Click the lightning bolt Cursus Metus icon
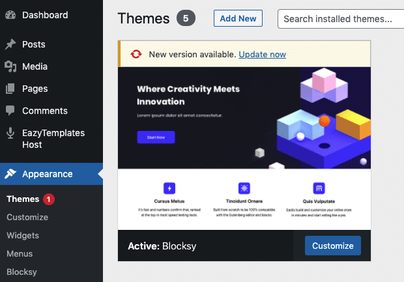404x282 pixels. click(169, 188)
